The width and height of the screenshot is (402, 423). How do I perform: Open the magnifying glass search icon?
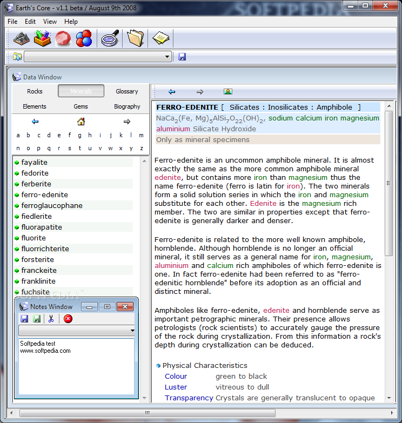(x=110, y=38)
